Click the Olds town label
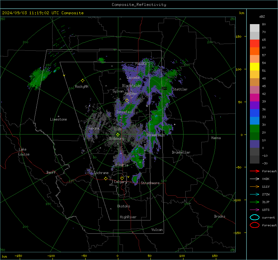Image resolution: width=278 pixels, height=260 pixels. pos(118,129)
